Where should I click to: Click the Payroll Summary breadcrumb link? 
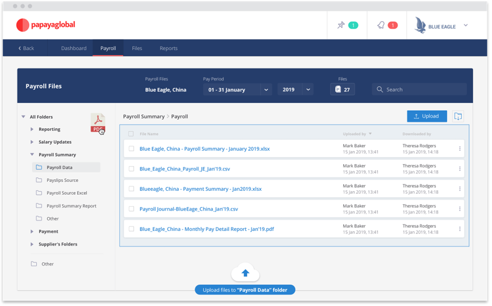click(x=144, y=116)
